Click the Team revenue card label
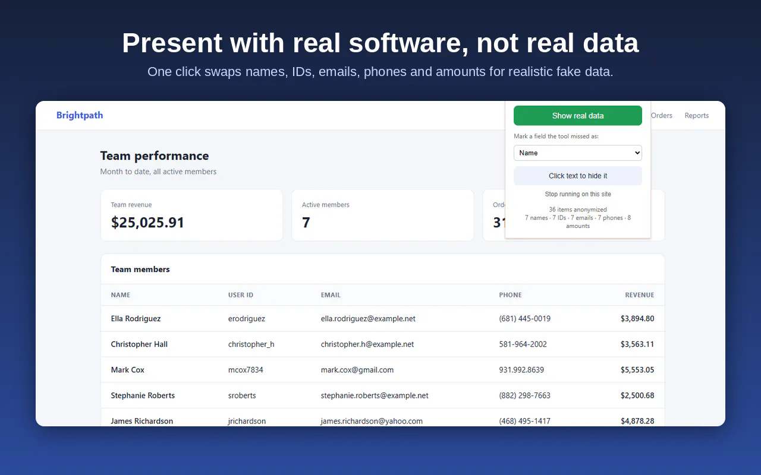761x475 pixels. click(131, 205)
